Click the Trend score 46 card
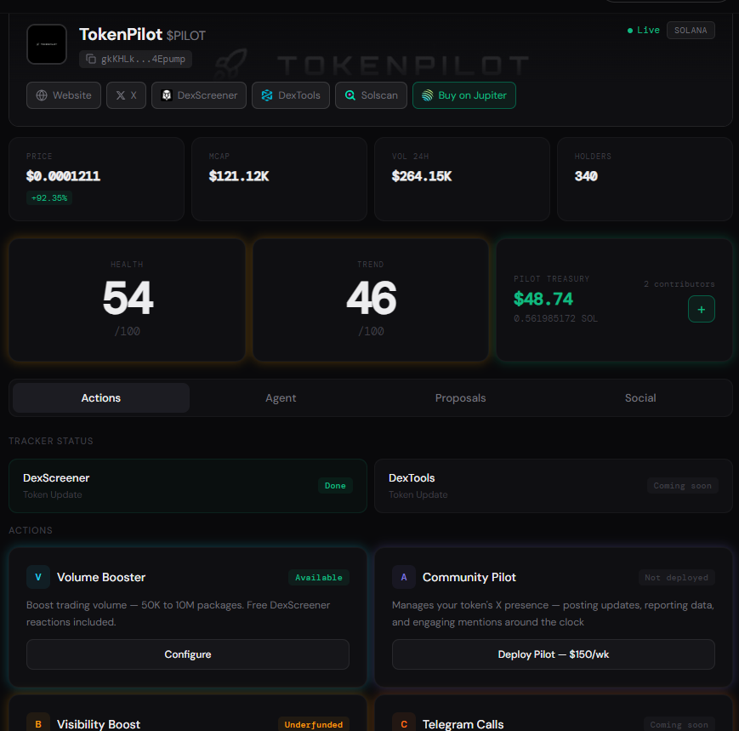739x731 pixels. tap(371, 300)
